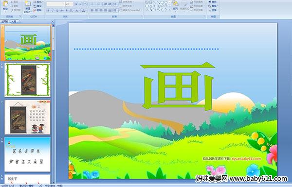Open the font size dropdown
Screen dimensions: 292x187
point(72,4)
